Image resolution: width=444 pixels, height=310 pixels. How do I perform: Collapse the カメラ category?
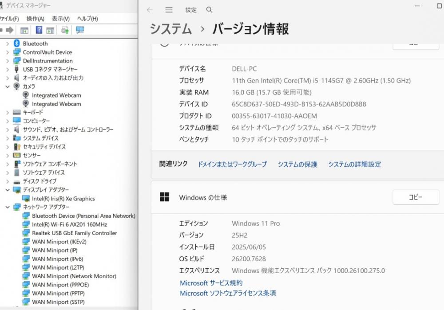tap(7, 86)
